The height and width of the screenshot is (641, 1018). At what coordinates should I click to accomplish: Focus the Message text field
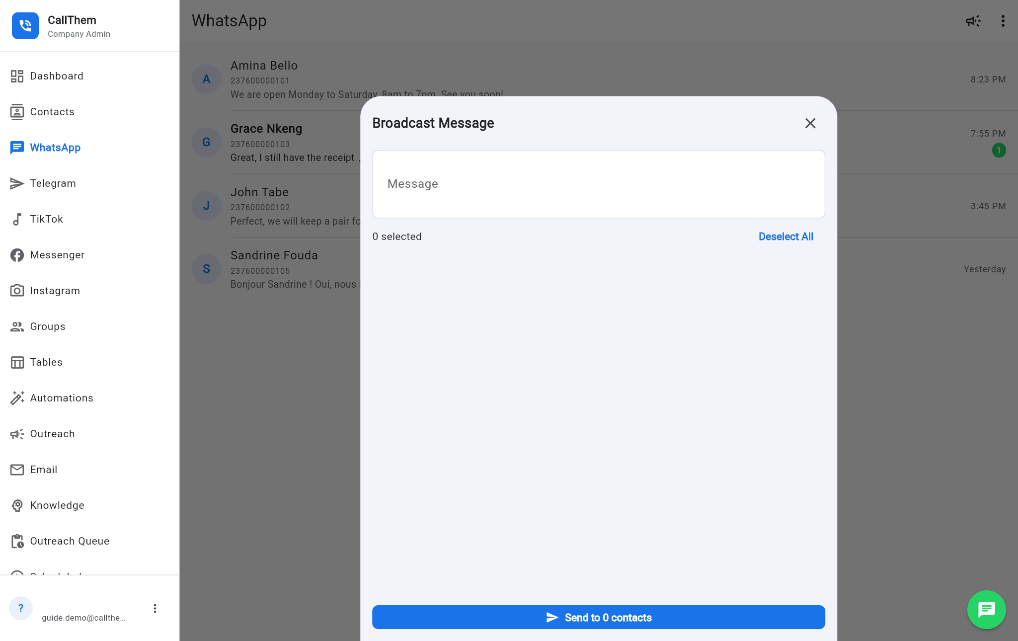(599, 184)
